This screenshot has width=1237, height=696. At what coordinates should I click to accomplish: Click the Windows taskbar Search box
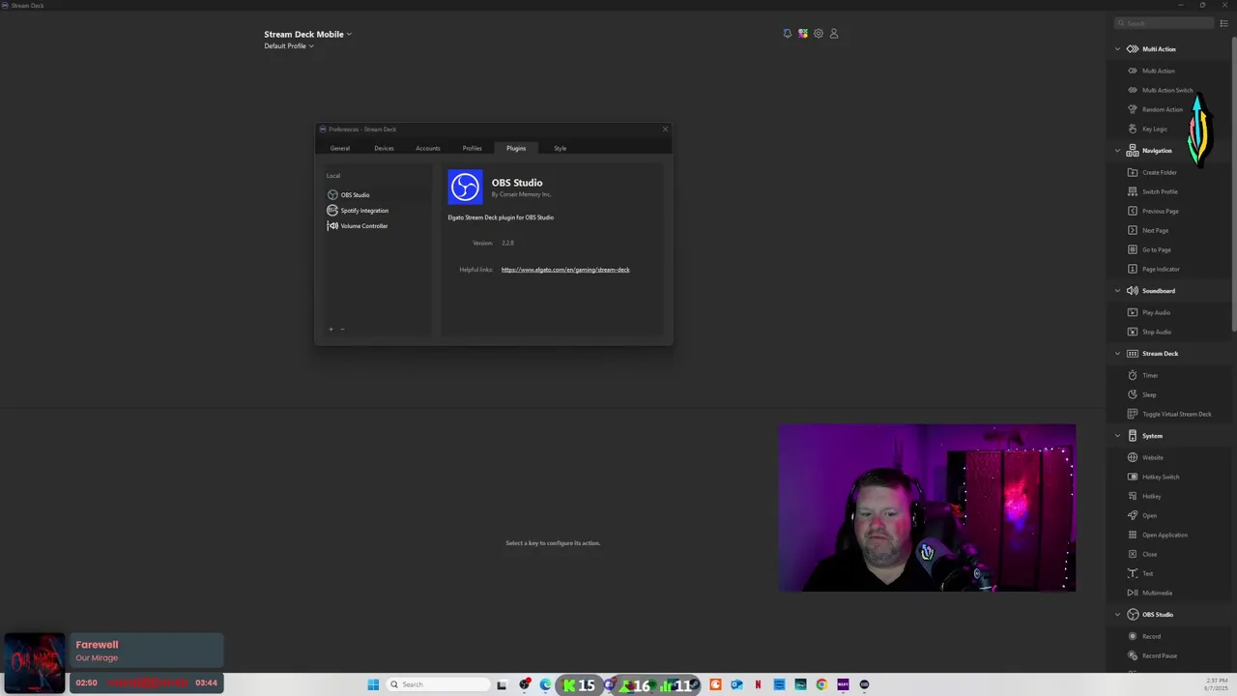[x=437, y=685]
